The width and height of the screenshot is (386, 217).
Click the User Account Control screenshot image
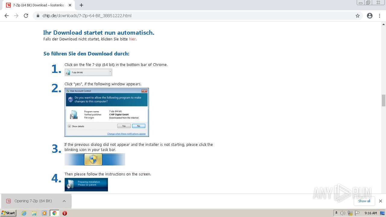[107, 112]
